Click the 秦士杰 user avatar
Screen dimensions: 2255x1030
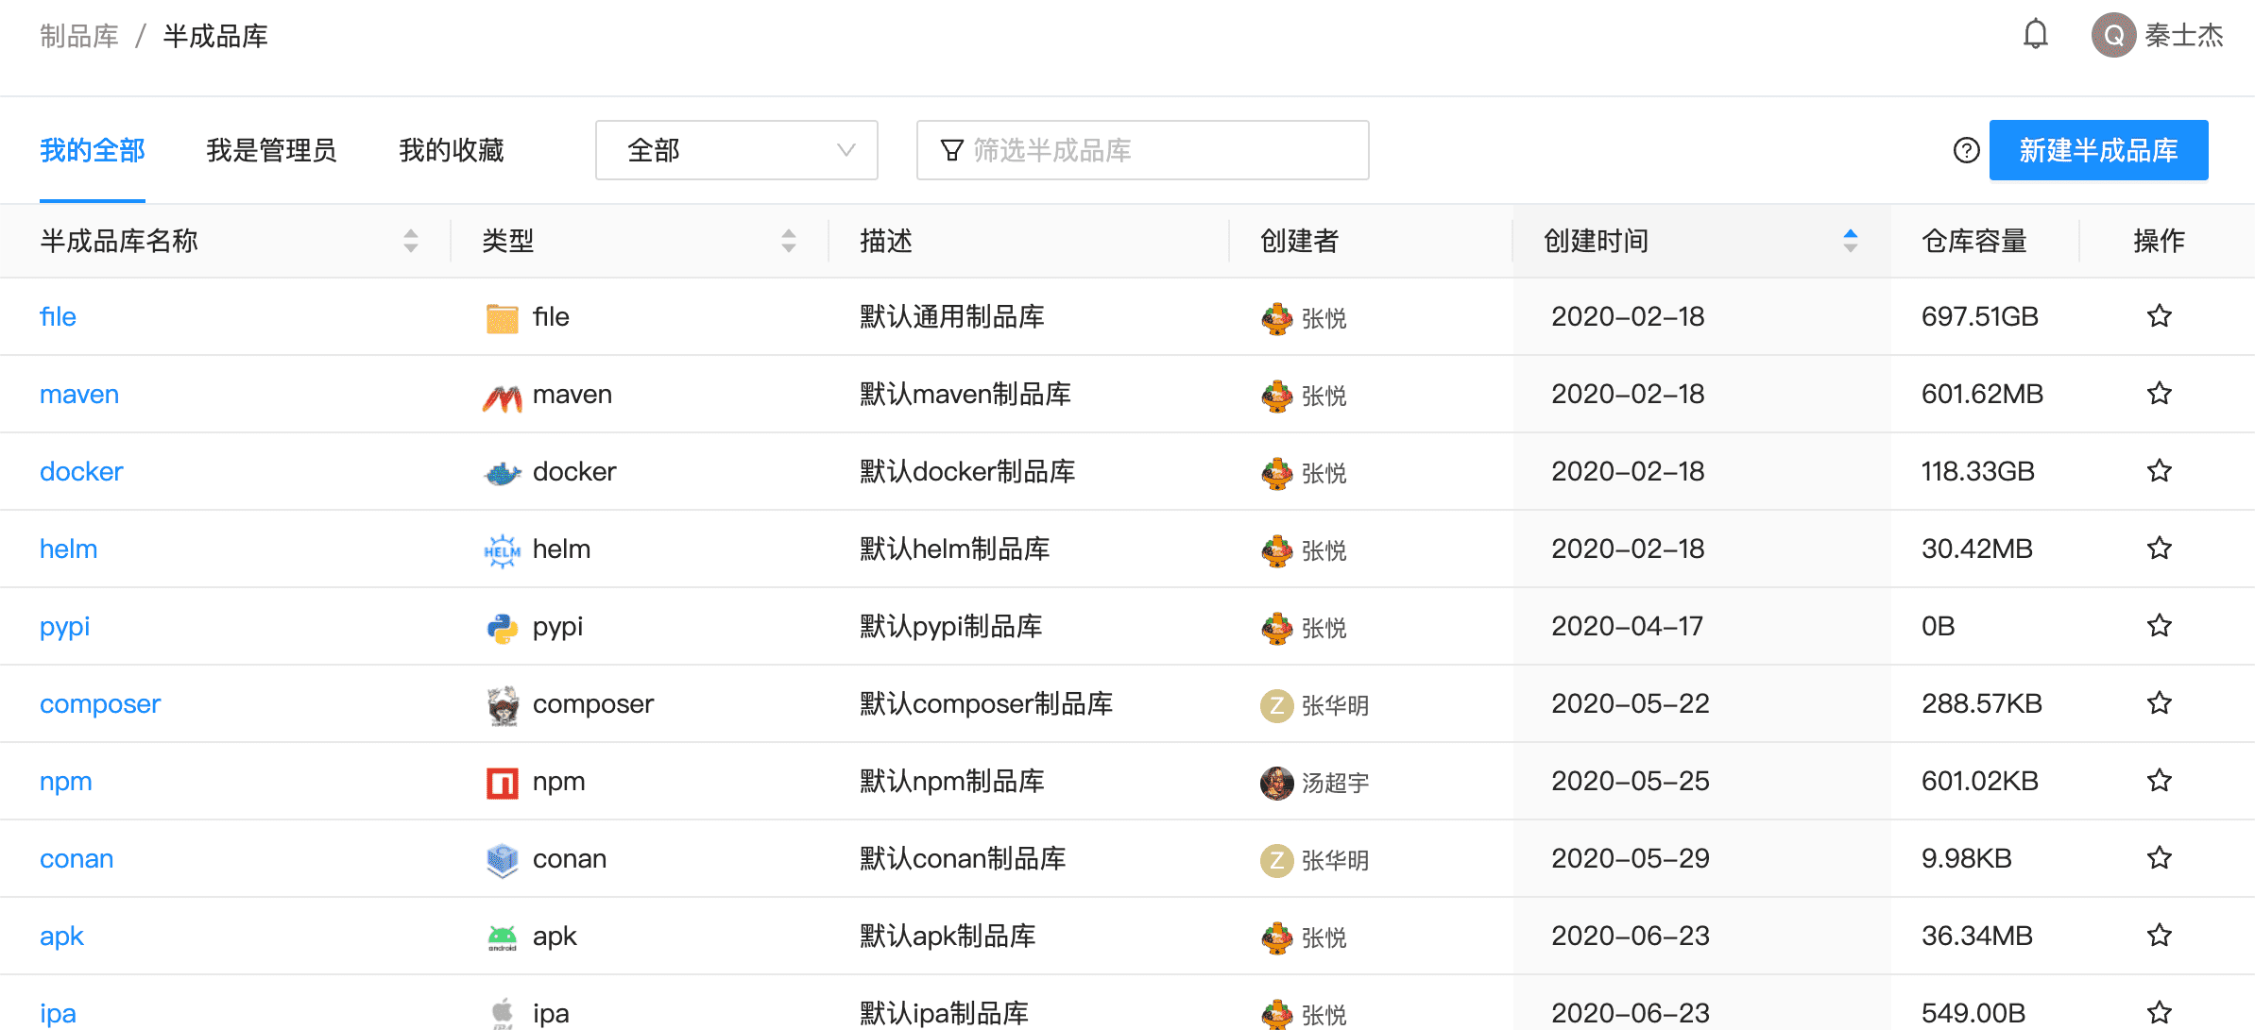[x=2113, y=36]
